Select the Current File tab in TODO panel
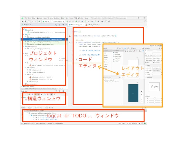 pos(38,108)
